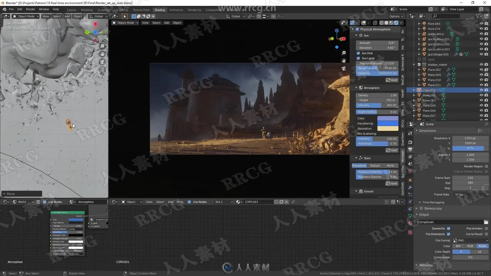The image size is (491, 276).
Task: Click reset button under the Sun settings
Action: point(392,80)
